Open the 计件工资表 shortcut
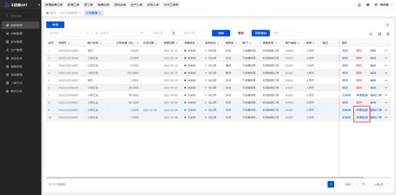This screenshot has width=396, height=195. pyautogui.click(x=171, y=5)
